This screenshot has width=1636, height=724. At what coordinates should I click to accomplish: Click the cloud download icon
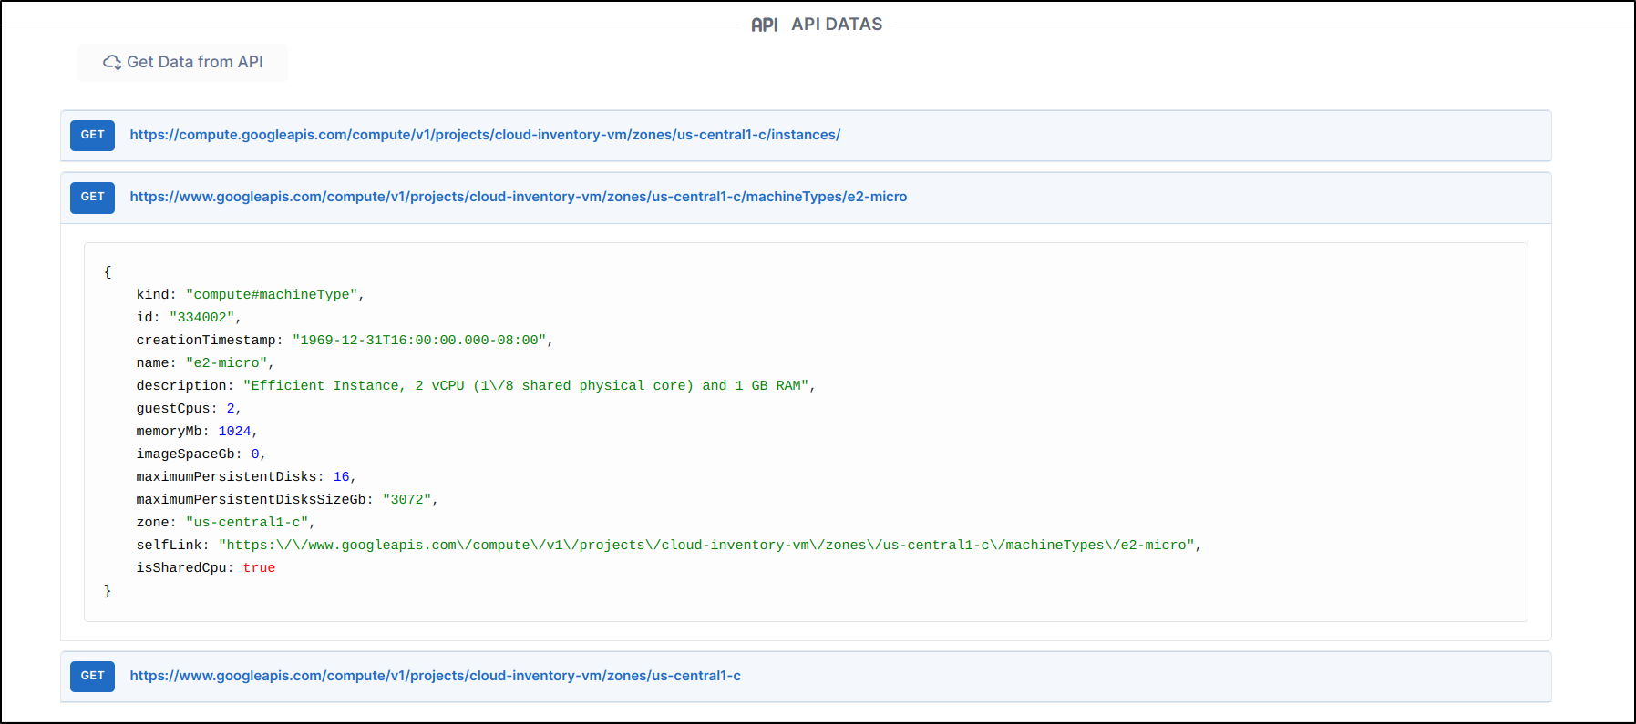[x=112, y=62]
